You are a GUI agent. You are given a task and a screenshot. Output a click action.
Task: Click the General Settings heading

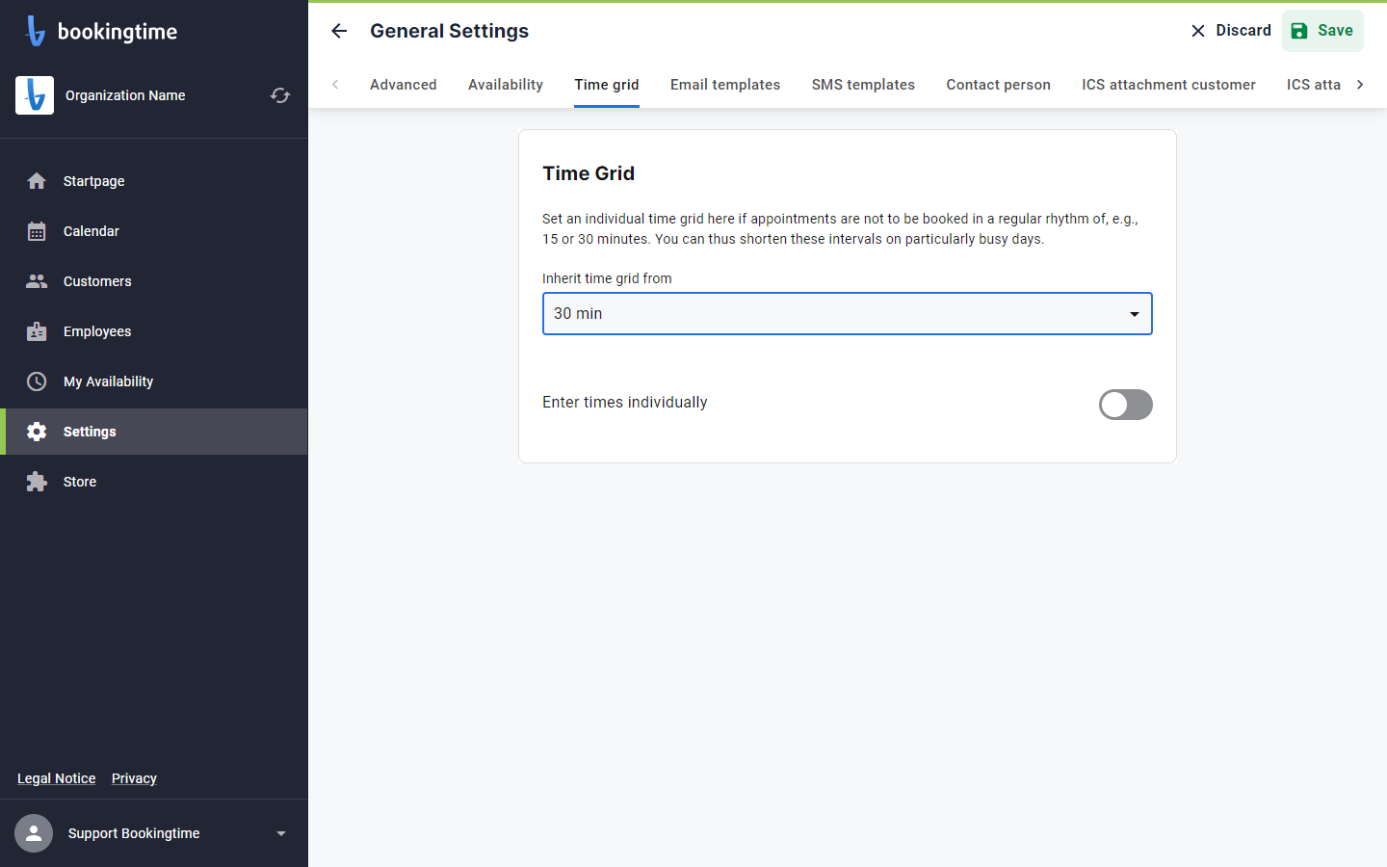pos(450,31)
